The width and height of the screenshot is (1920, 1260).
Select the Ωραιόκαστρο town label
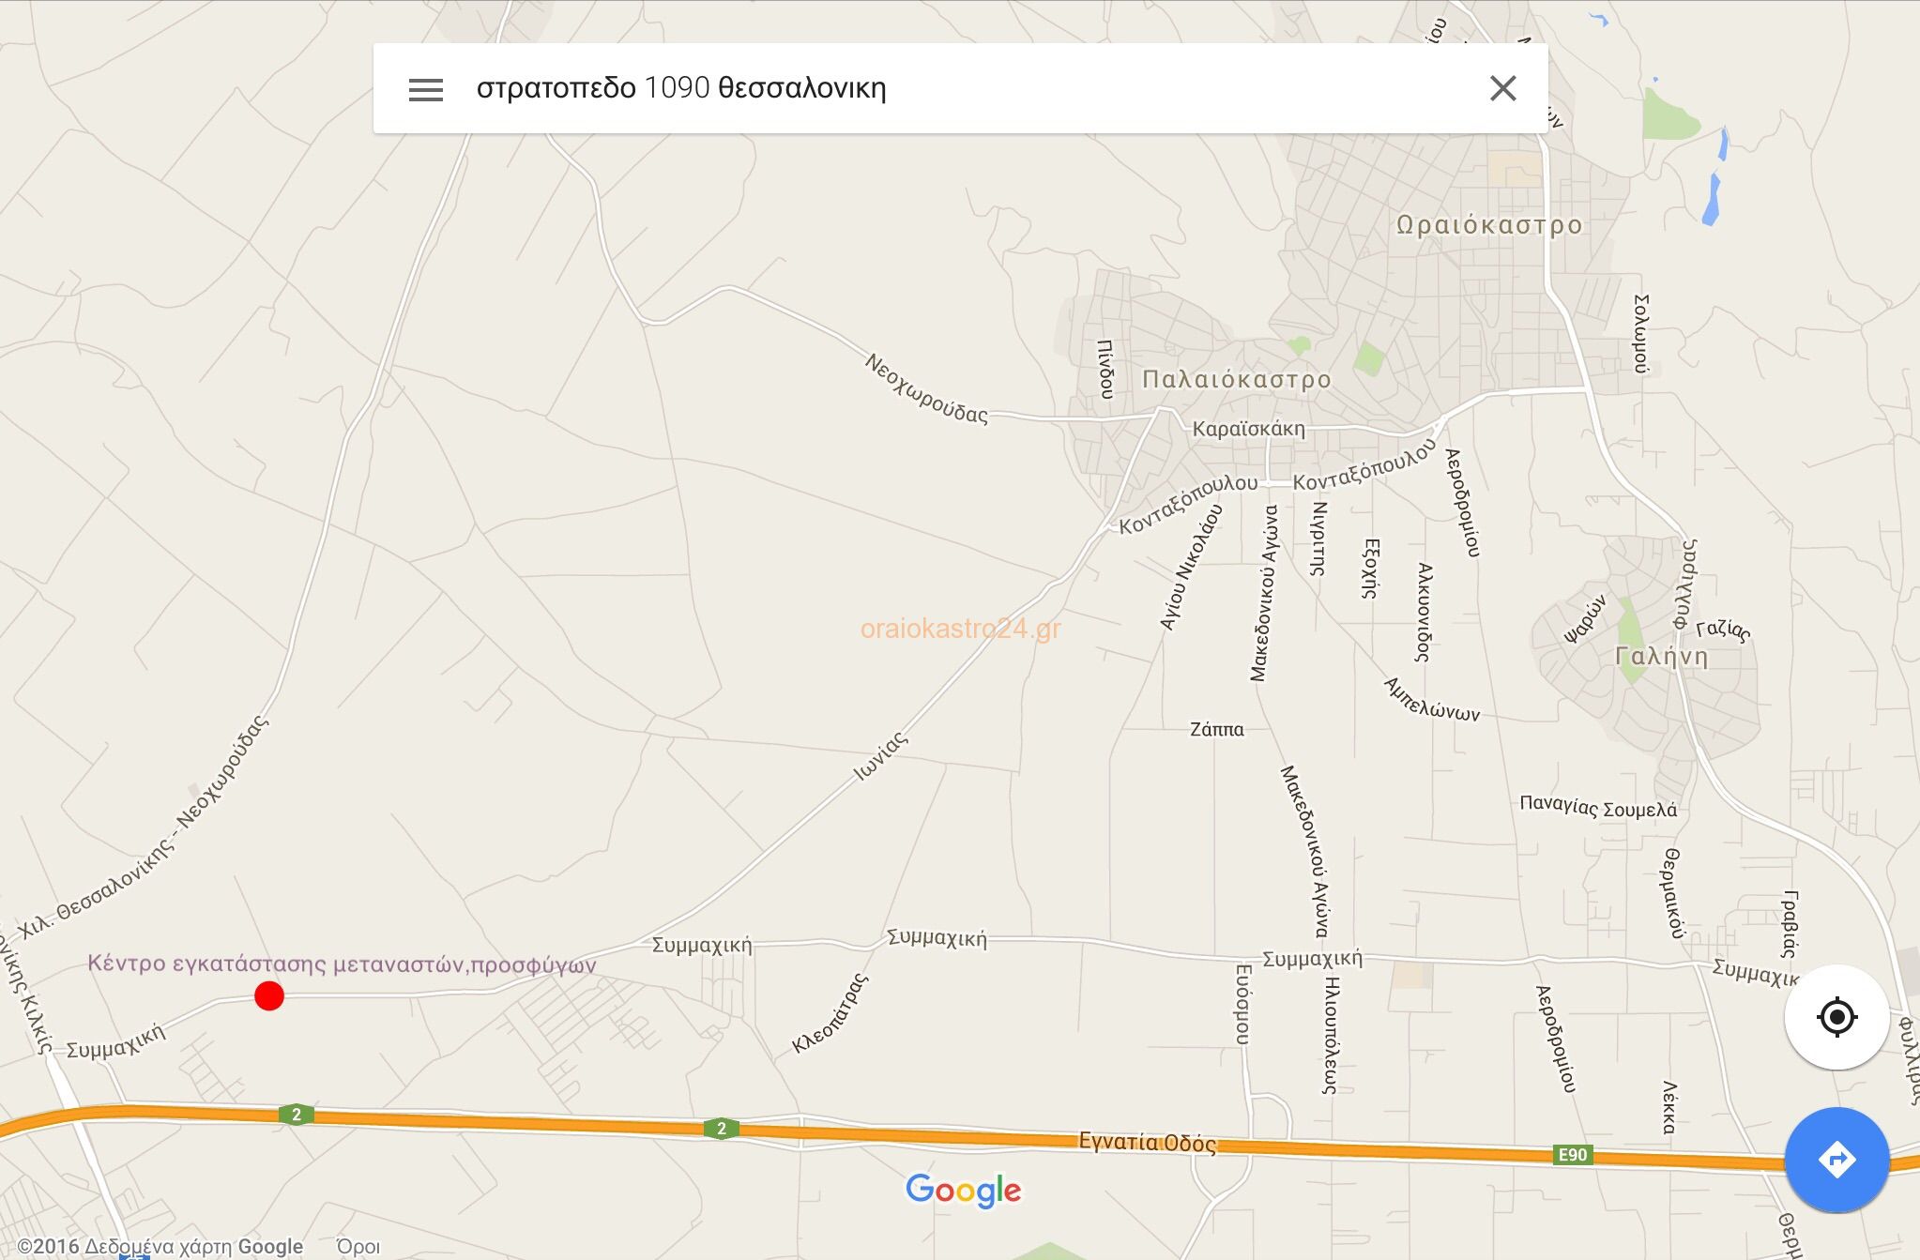coord(1489,225)
